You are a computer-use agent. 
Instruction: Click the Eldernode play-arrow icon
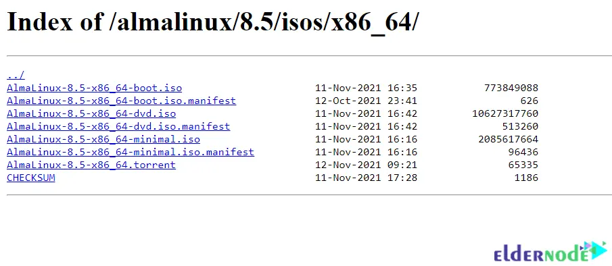click(x=596, y=250)
